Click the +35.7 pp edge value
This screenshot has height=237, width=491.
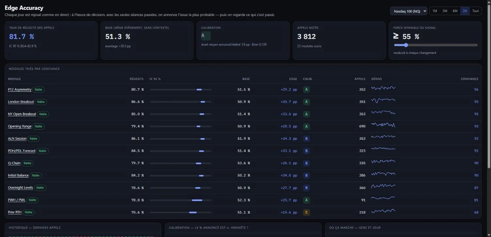click(289, 102)
